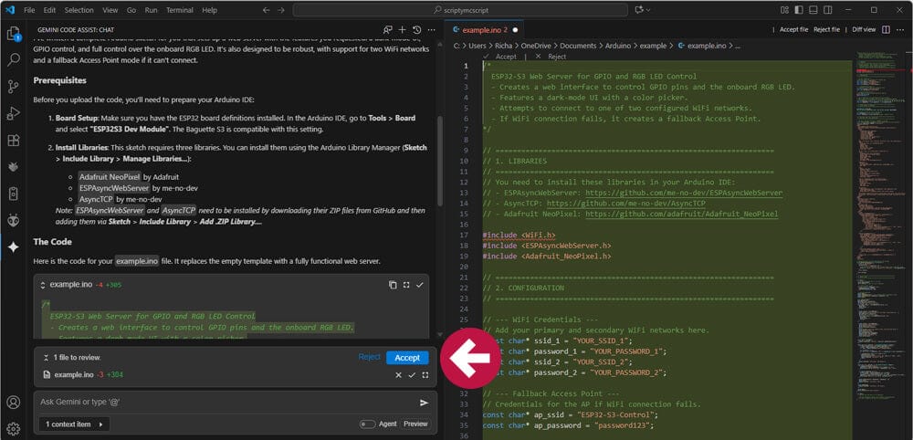913x440 pixels.
Task: Open the Search view in activity bar
Action: point(13,60)
